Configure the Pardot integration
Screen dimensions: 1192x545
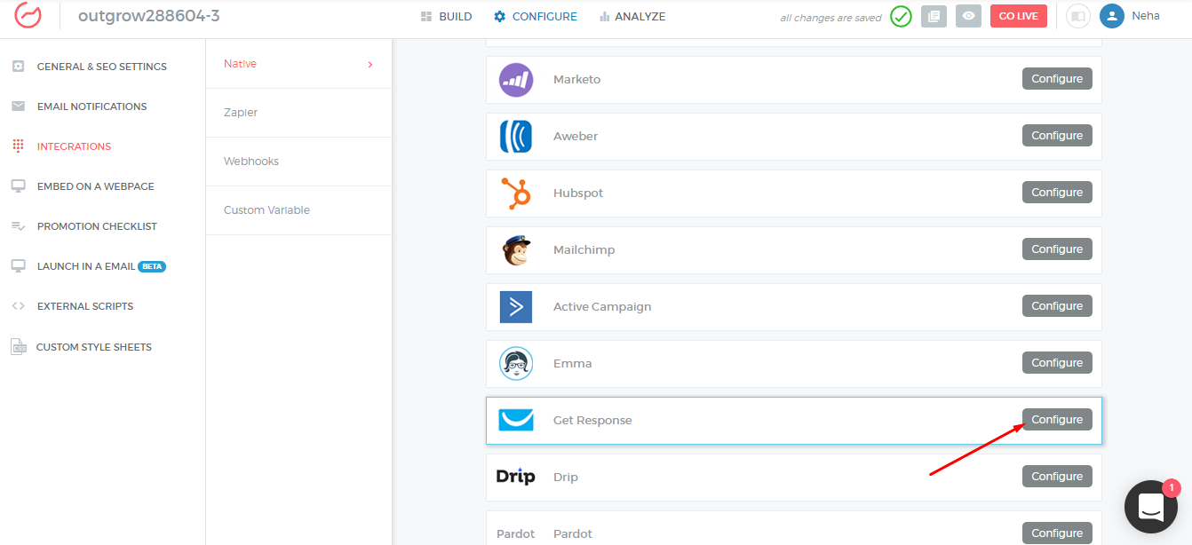(1057, 533)
